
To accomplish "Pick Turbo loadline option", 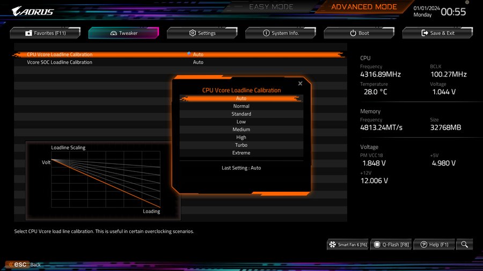I will pyautogui.click(x=241, y=145).
